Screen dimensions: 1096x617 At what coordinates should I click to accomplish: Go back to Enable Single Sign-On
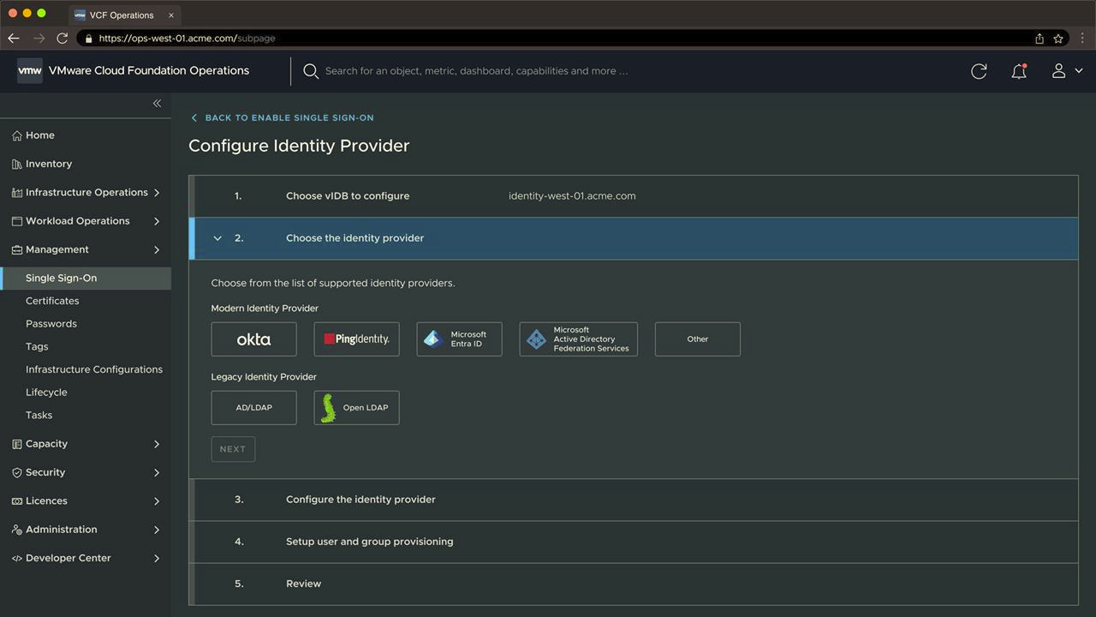289,117
